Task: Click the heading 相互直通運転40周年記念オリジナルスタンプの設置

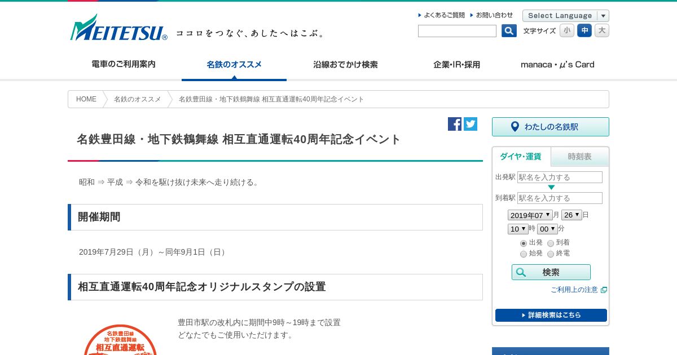Action: [x=275, y=287]
